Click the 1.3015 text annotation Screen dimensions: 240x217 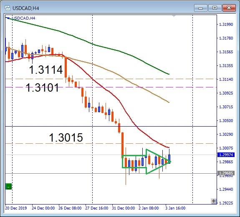coord(66,137)
